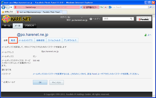Click the address bar URL field
This screenshot has height=98, width=156.
click(47, 7)
